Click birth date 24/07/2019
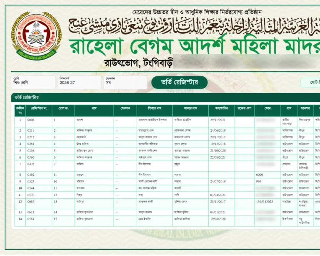 pos(218,181)
